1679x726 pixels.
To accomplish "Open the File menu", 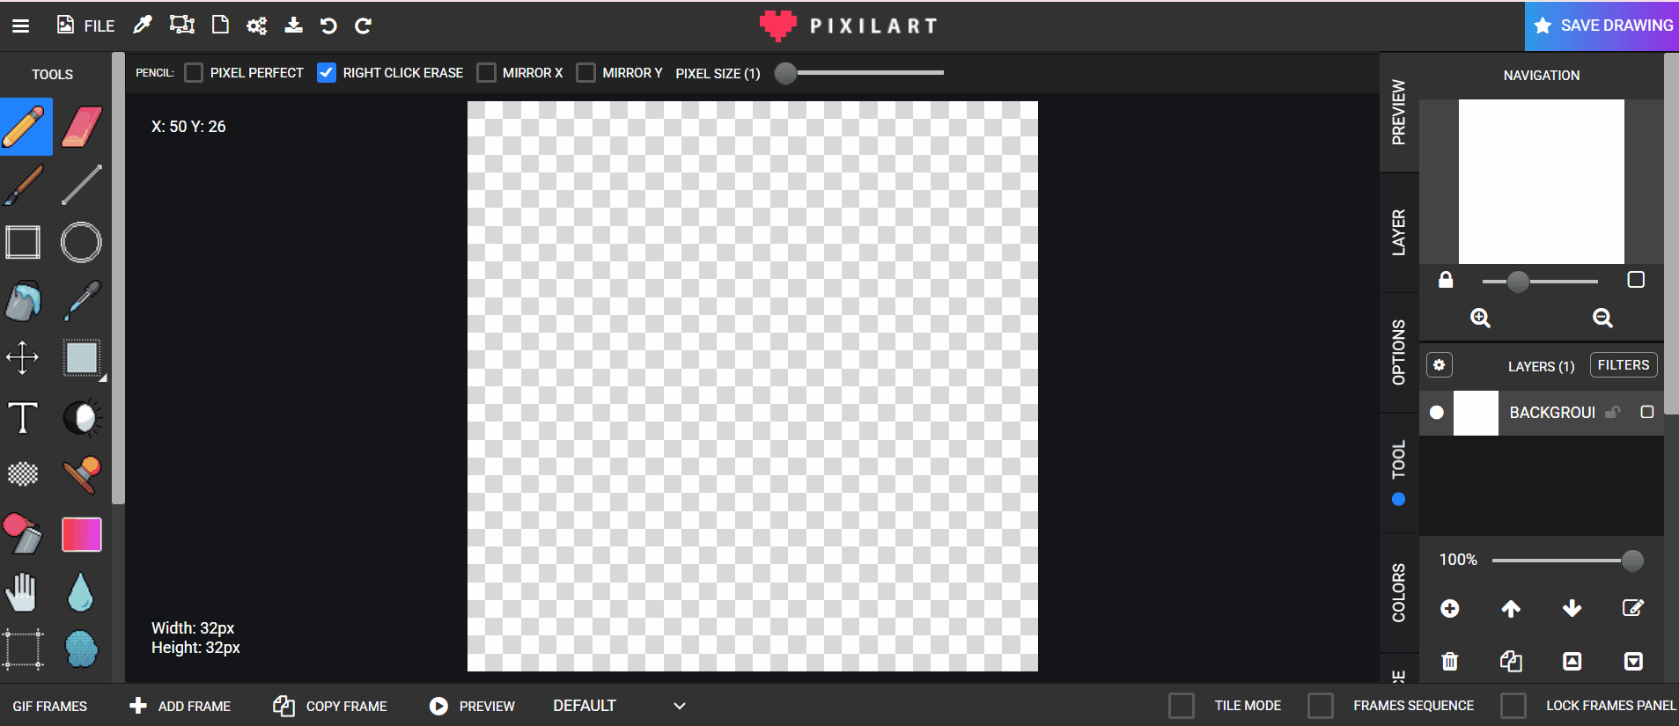I will (x=86, y=26).
